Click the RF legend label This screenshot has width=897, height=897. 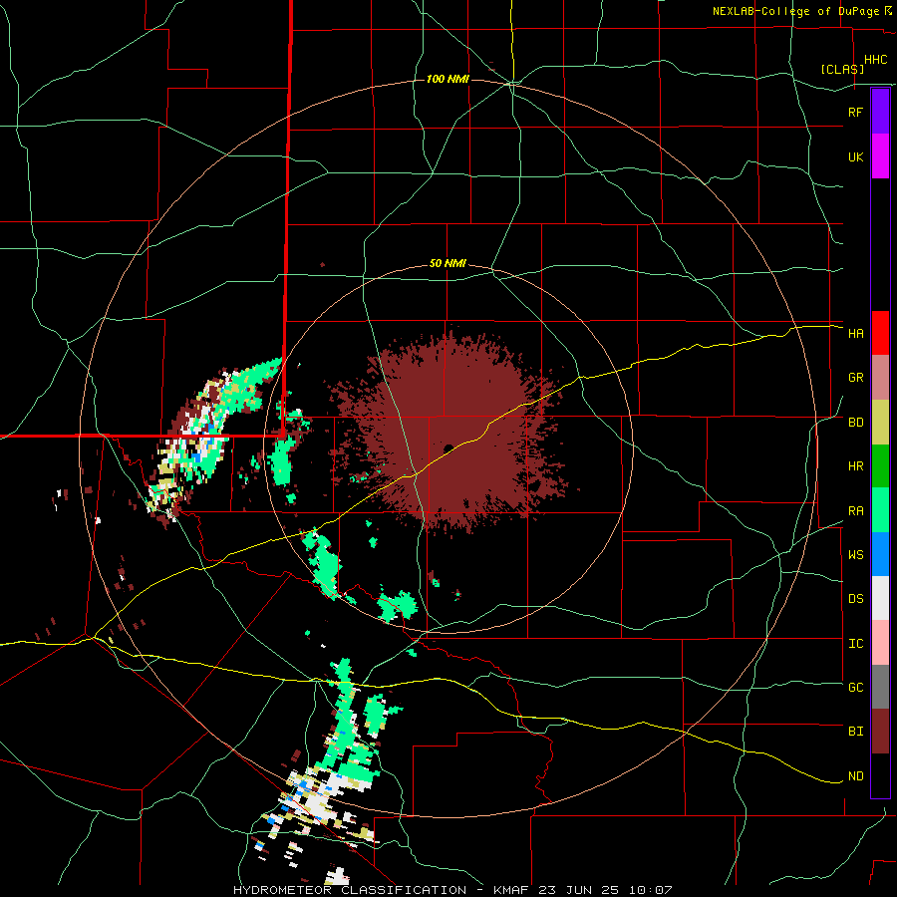(855, 112)
